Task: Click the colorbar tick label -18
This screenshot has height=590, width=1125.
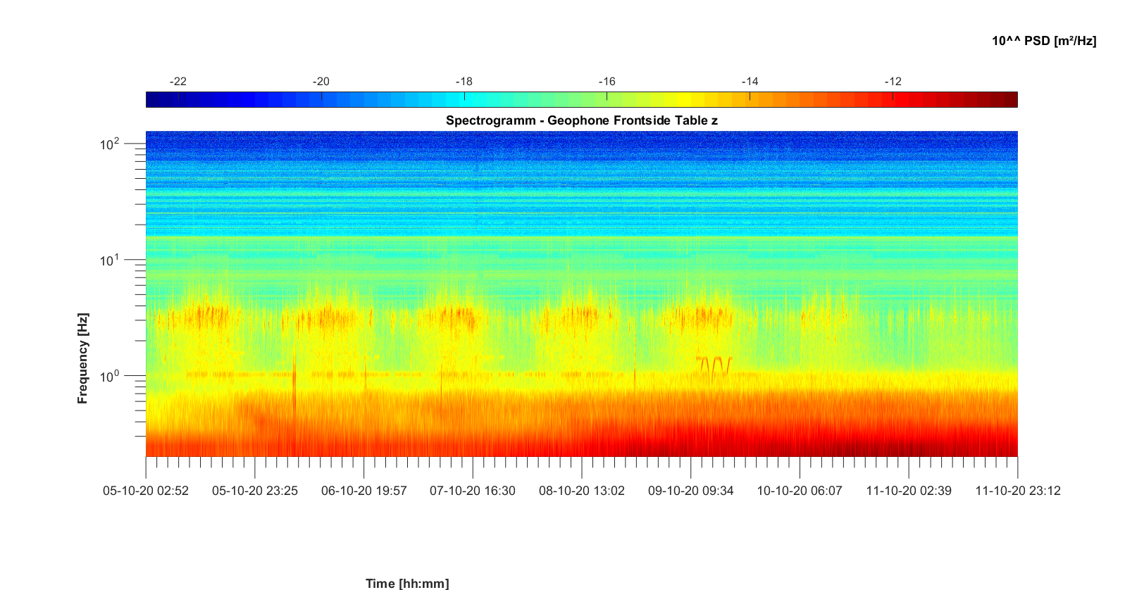Action: [x=464, y=82]
